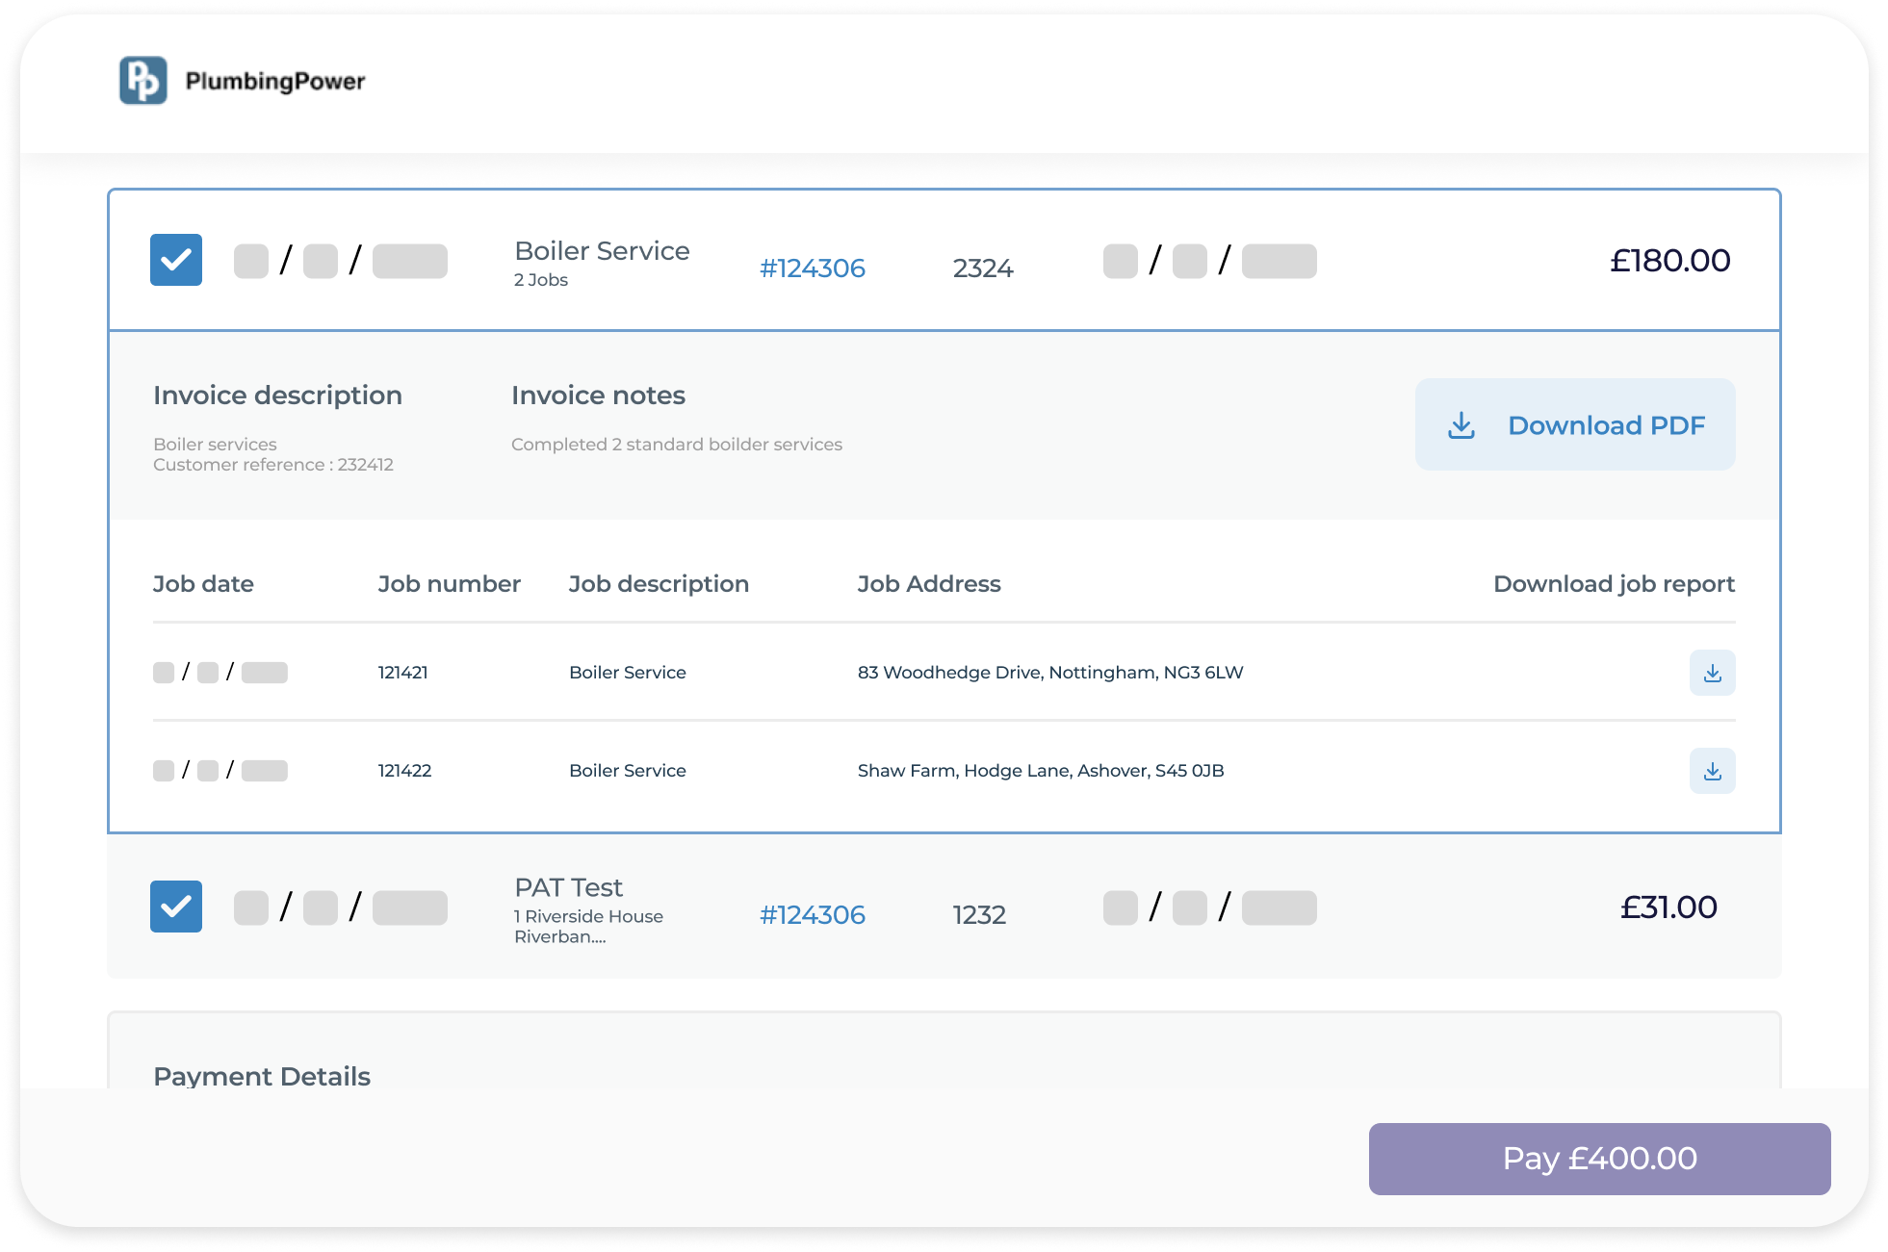Click the PlumbingPower brand name text

tap(275, 81)
